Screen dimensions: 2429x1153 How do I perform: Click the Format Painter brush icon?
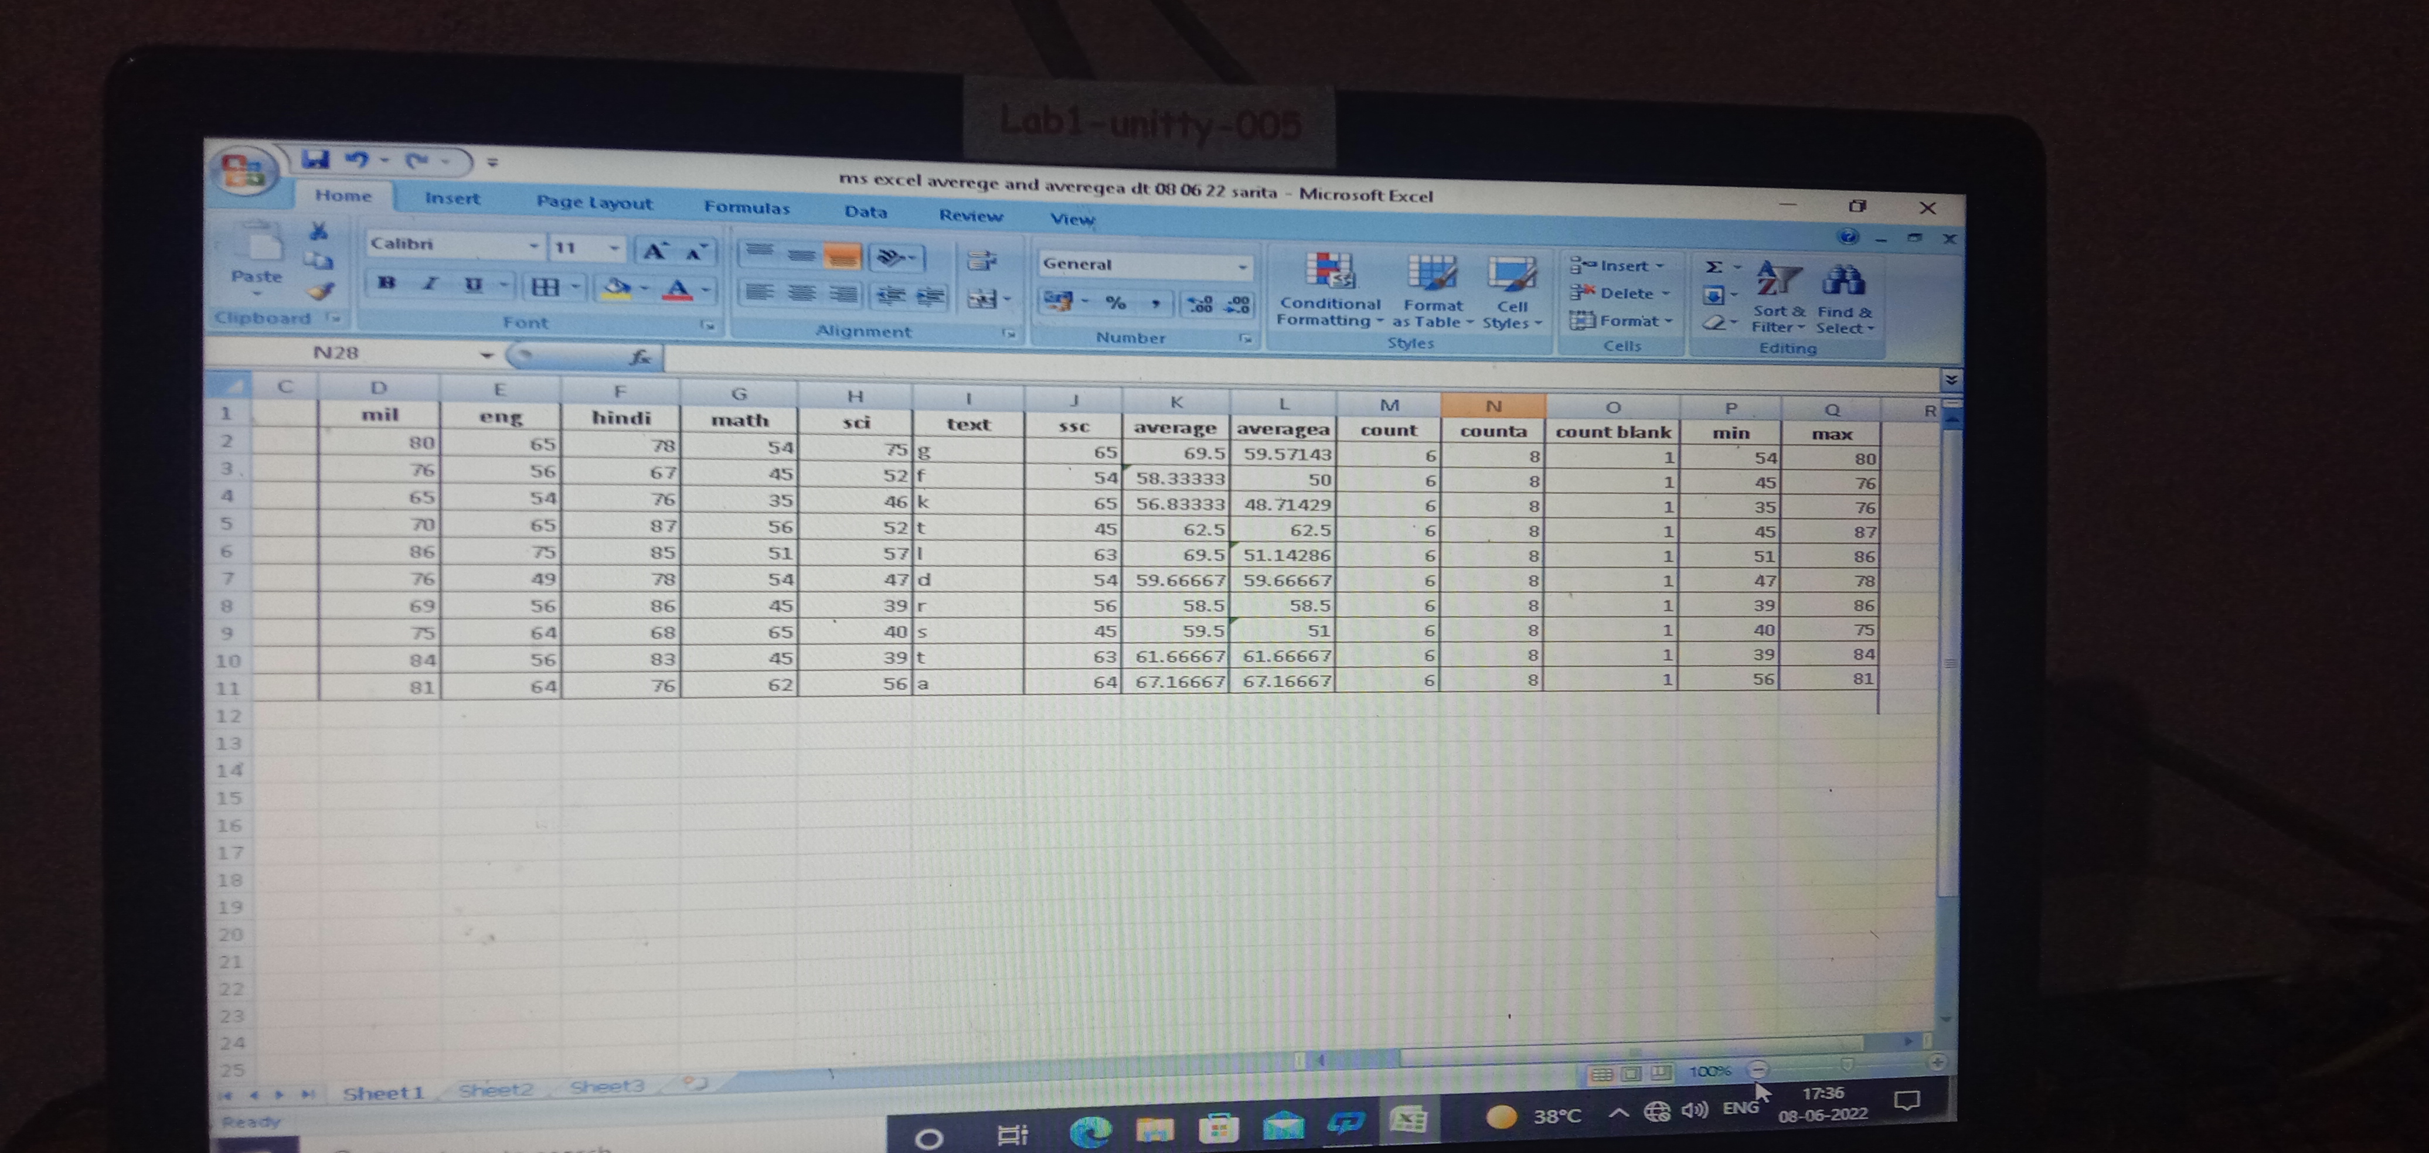pos(322,291)
